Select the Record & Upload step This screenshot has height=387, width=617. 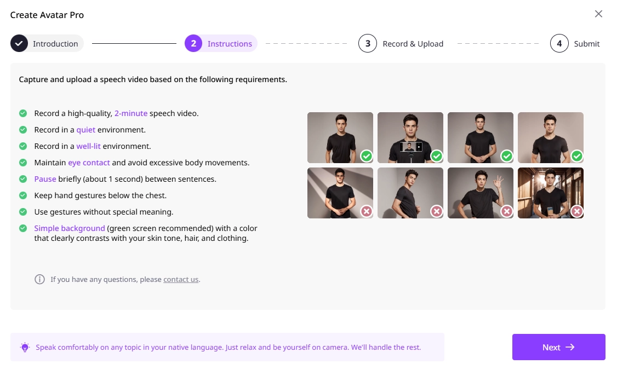[x=413, y=44]
